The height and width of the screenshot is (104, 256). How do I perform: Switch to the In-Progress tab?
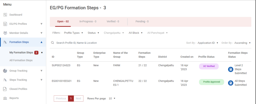pos(88,22)
